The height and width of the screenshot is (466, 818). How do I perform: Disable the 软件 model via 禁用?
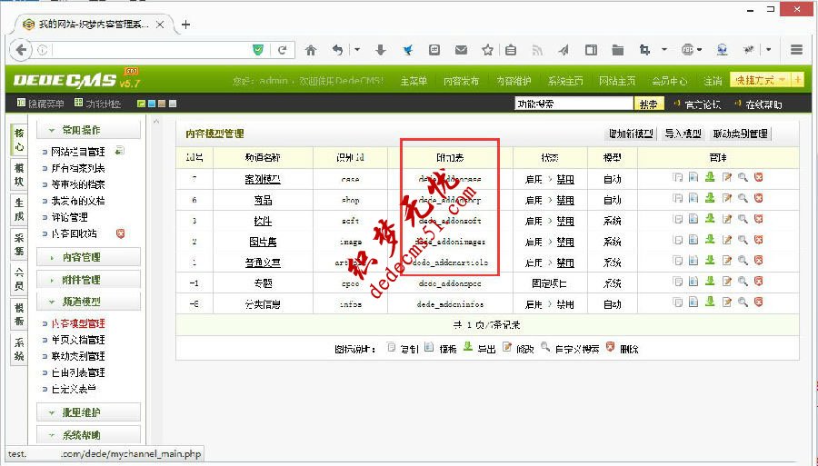pyautogui.click(x=565, y=221)
